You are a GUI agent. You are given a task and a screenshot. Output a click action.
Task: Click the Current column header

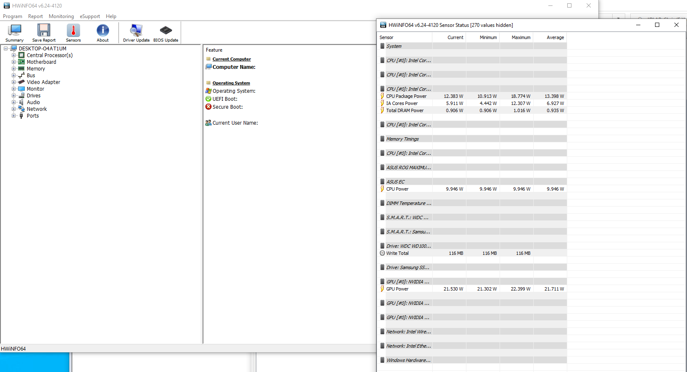click(449, 37)
